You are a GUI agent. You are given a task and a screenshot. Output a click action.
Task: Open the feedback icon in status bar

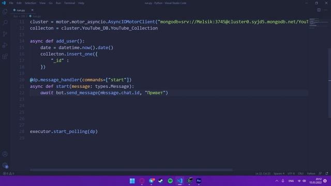tap(321, 174)
